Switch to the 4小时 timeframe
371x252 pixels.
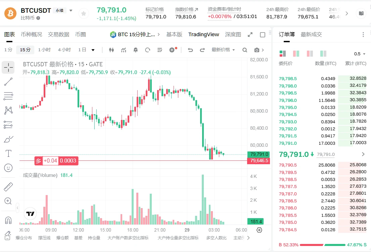pyautogui.click(x=64, y=50)
